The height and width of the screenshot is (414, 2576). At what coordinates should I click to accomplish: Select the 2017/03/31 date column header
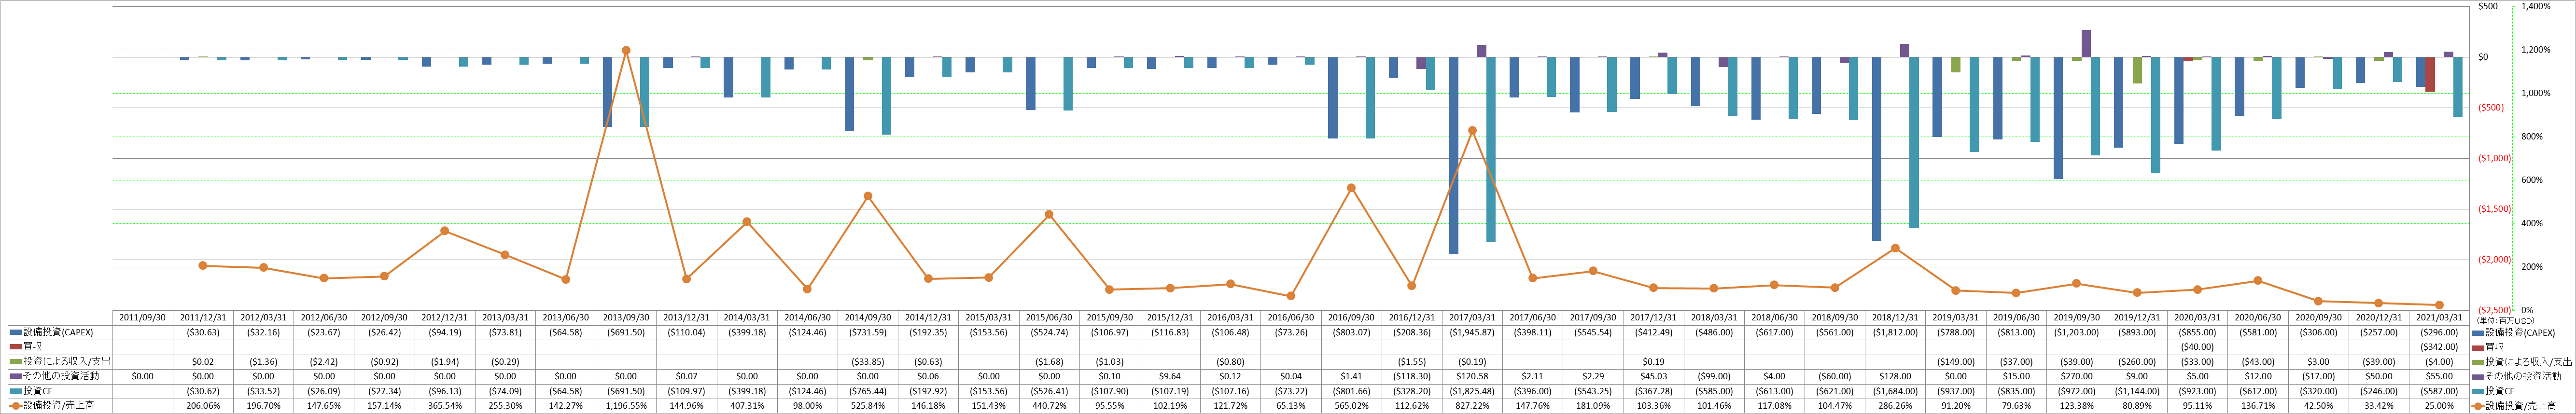pyautogui.click(x=1472, y=317)
